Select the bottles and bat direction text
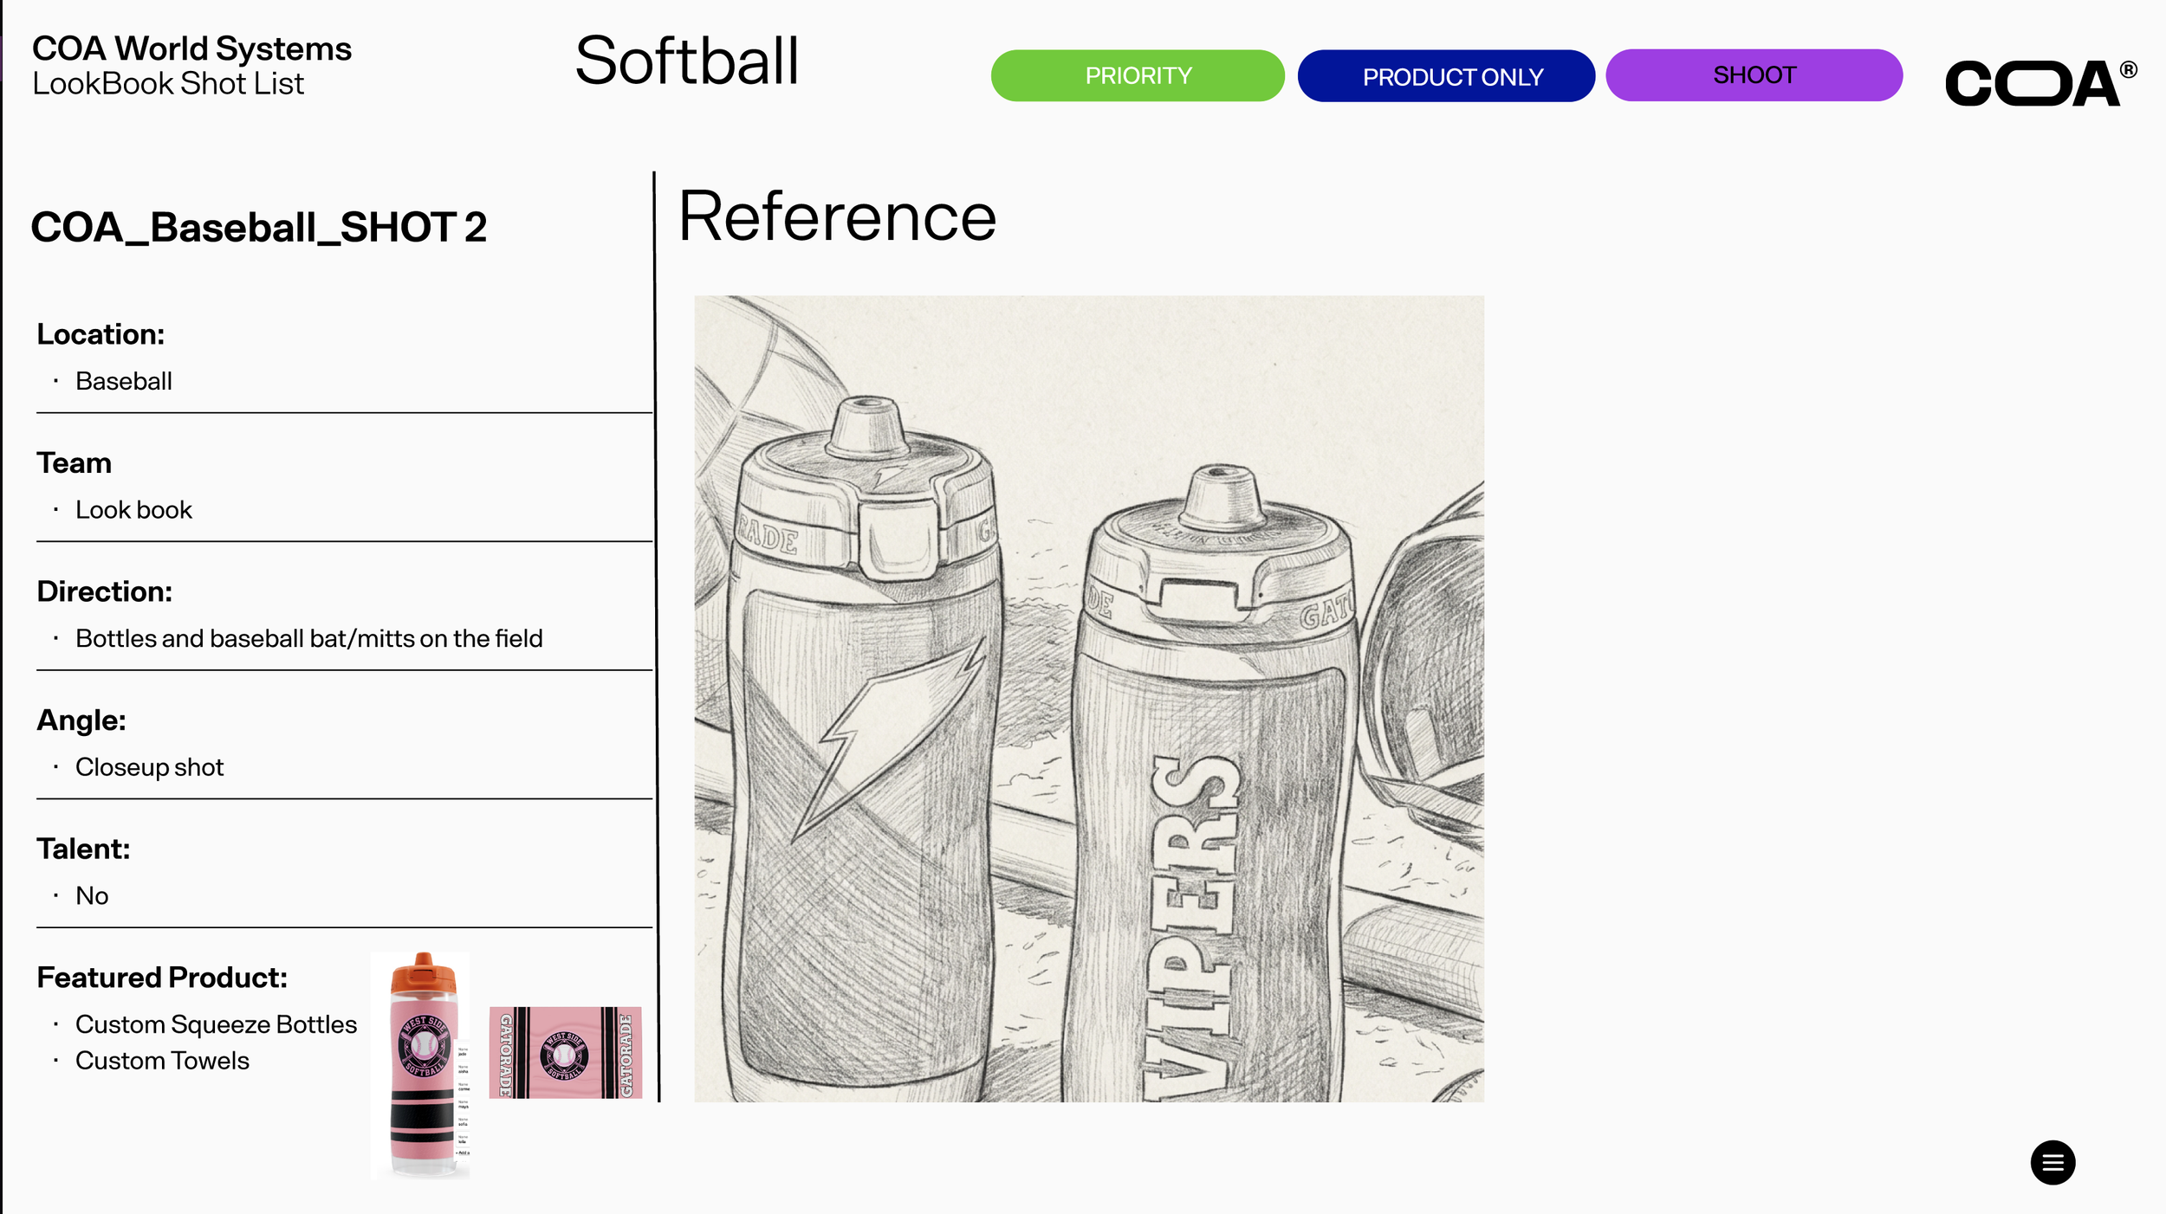 (308, 638)
